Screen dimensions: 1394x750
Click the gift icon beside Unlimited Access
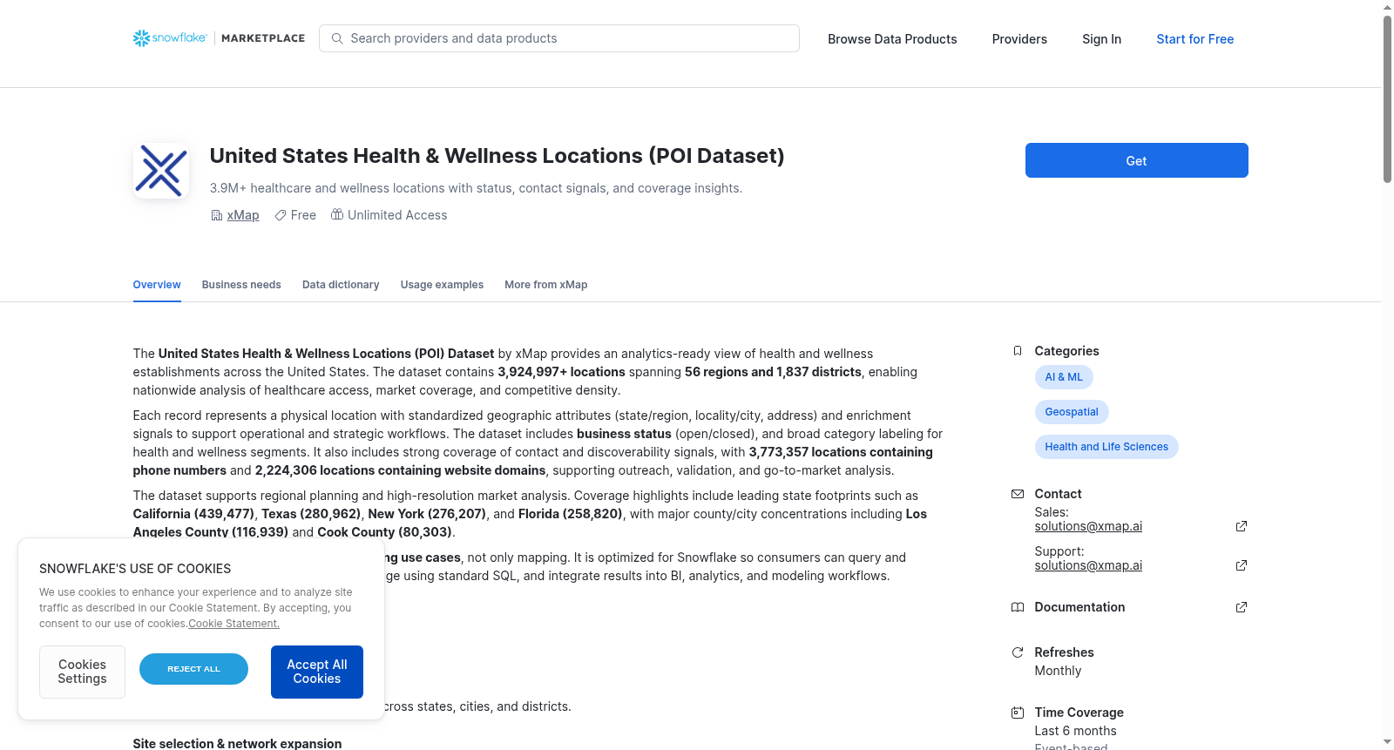pyautogui.click(x=337, y=214)
